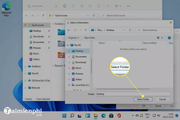The image size is (180, 120).
Task: Click This... in the dialog breadcrumb
Action: click(x=100, y=30)
